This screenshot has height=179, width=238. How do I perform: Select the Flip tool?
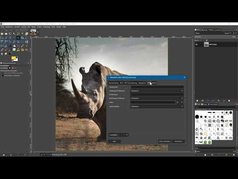26,42
